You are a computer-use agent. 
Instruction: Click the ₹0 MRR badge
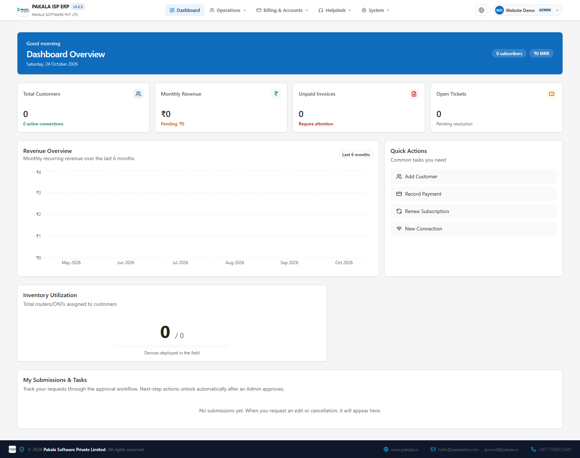pos(541,53)
